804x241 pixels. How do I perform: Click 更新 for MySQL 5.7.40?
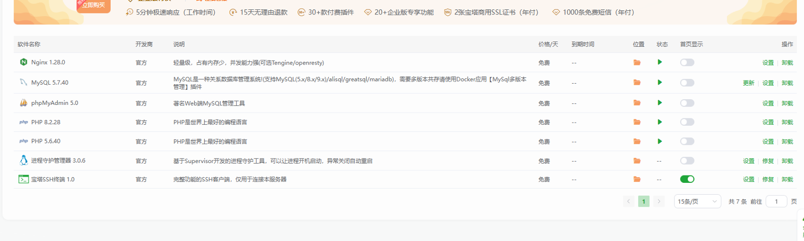coord(748,83)
